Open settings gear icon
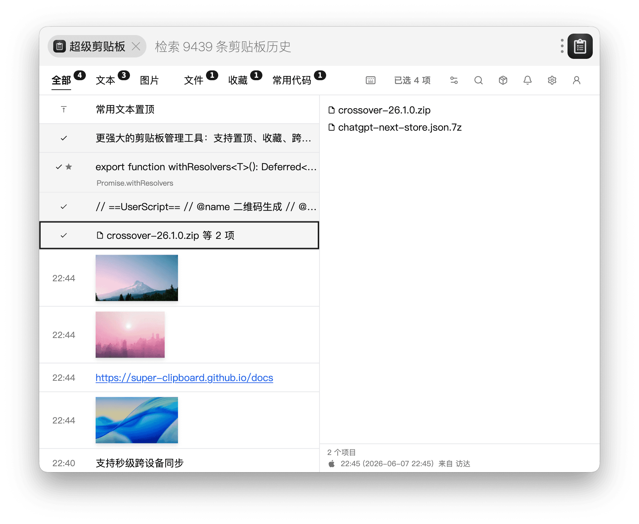Screen dimensions: 639x524 tap(552, 81)
